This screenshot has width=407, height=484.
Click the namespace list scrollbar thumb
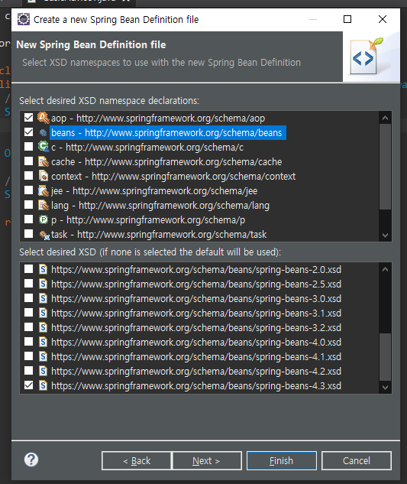click(x=385, y=167)
